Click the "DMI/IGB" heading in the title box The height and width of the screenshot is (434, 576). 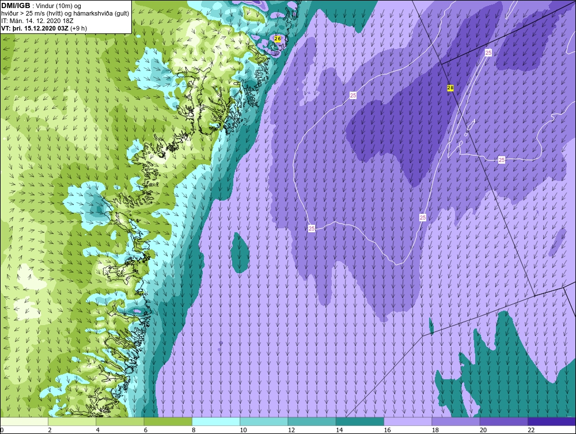click(x=16, y=6)
